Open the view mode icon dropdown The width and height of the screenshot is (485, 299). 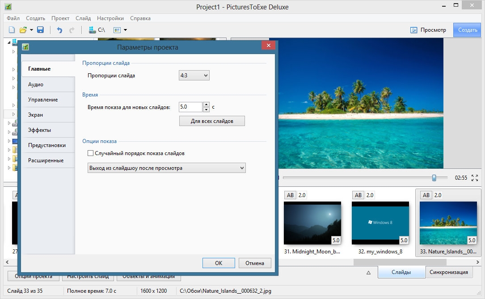[120, 30]
